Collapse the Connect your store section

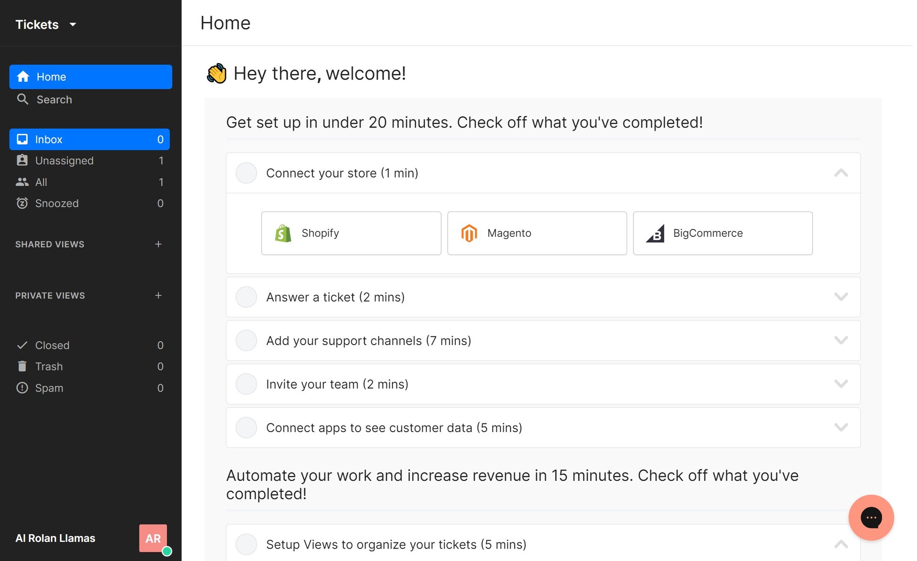pos(841,173)
